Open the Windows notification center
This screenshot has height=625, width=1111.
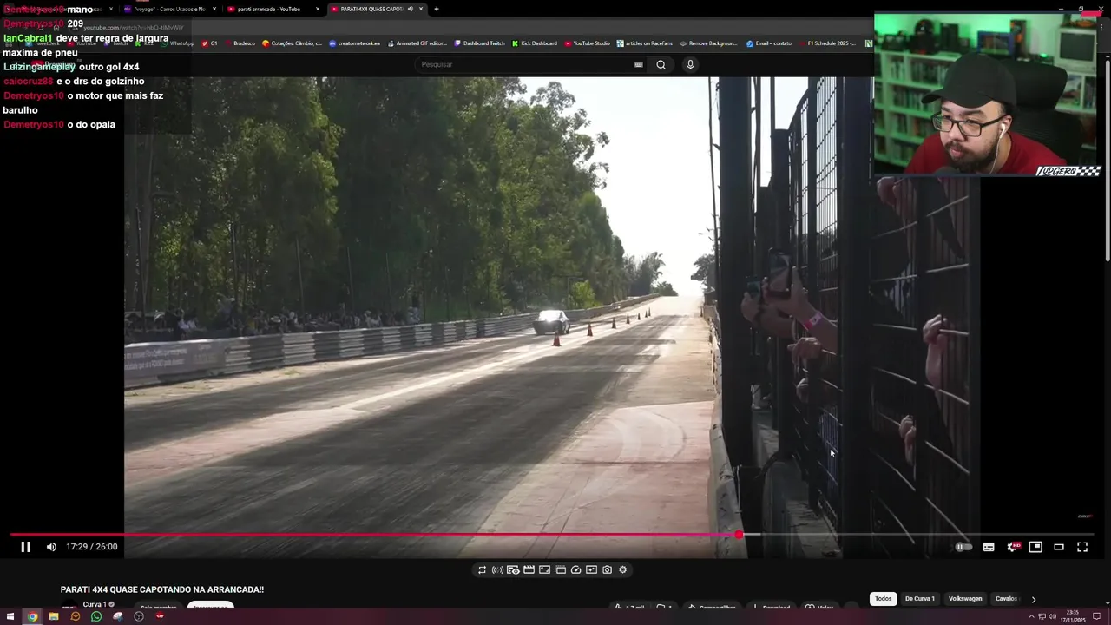(1098, 616)
